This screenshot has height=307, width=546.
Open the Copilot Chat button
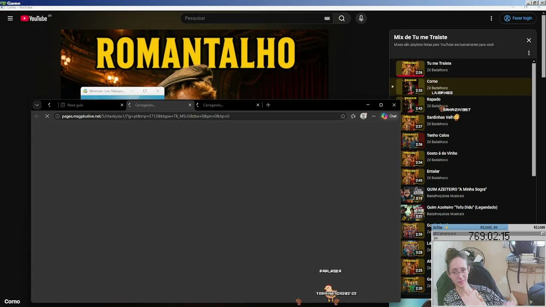click(389, 116)
